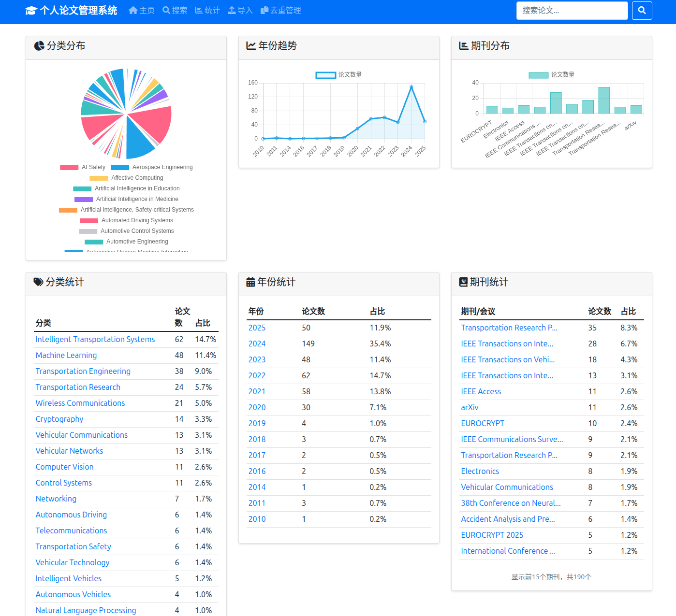The image size is (676, 616).
Task: Open Natural Language Processing category link
Action: (x=86, y=611)
